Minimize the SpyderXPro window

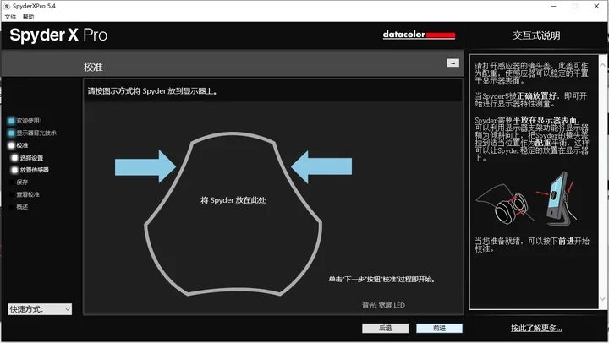coord(554,6)
